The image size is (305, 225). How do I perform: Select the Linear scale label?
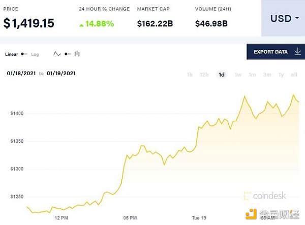click(x=12, y=54)
